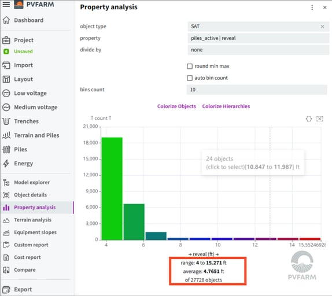Open Low voltage section
The width and height of the screenshot is (332, 296).
click(30, 93)
